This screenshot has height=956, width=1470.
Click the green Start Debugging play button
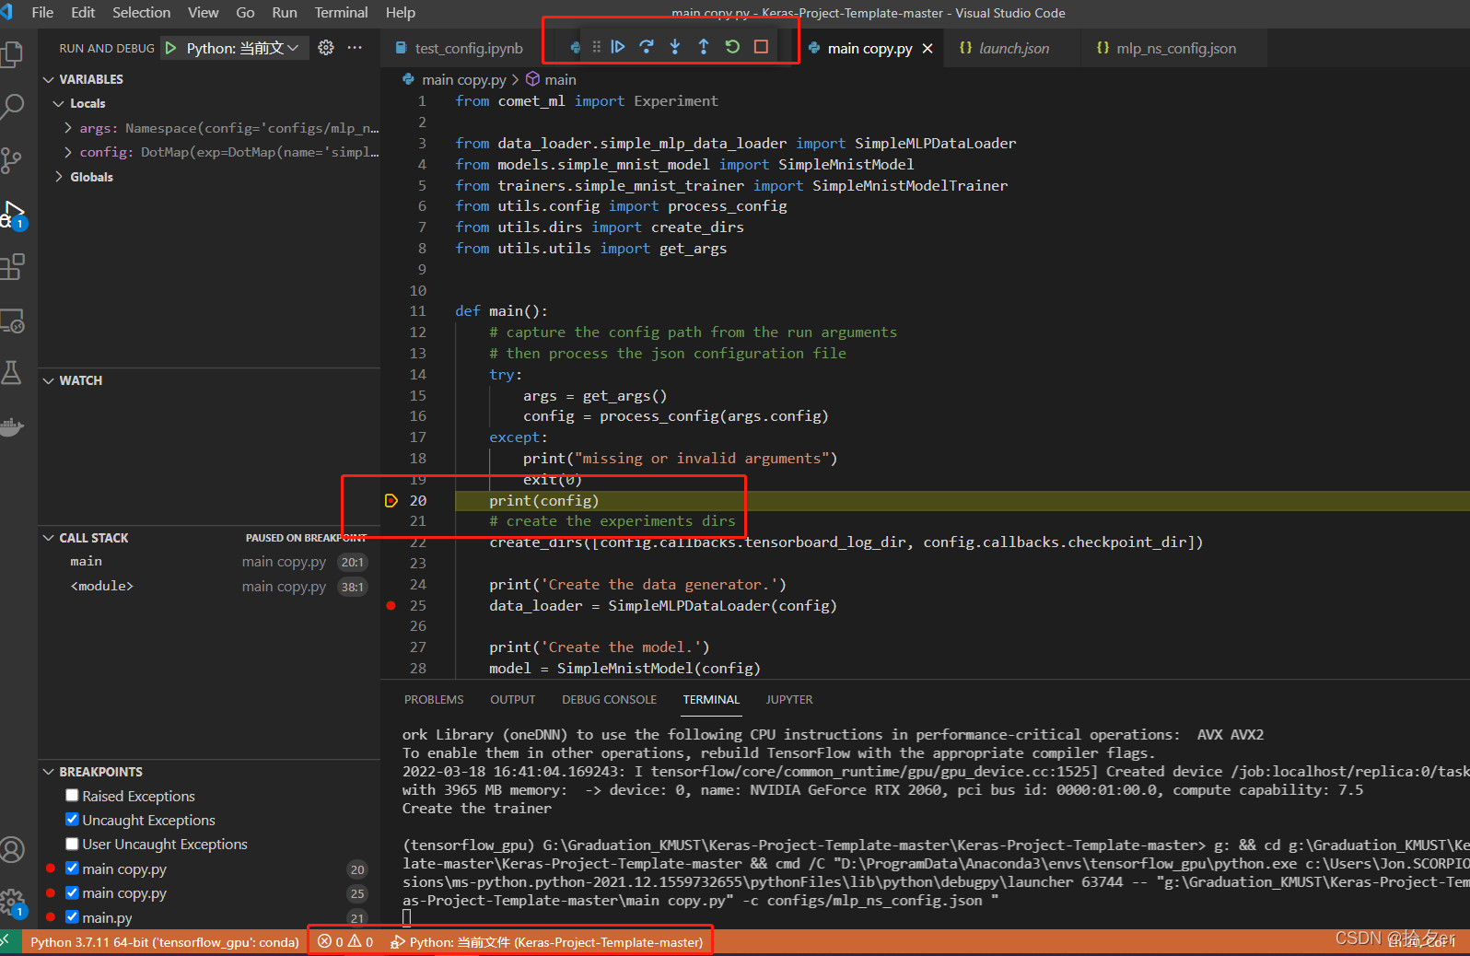pyautogui.click(x=171, y=48)
